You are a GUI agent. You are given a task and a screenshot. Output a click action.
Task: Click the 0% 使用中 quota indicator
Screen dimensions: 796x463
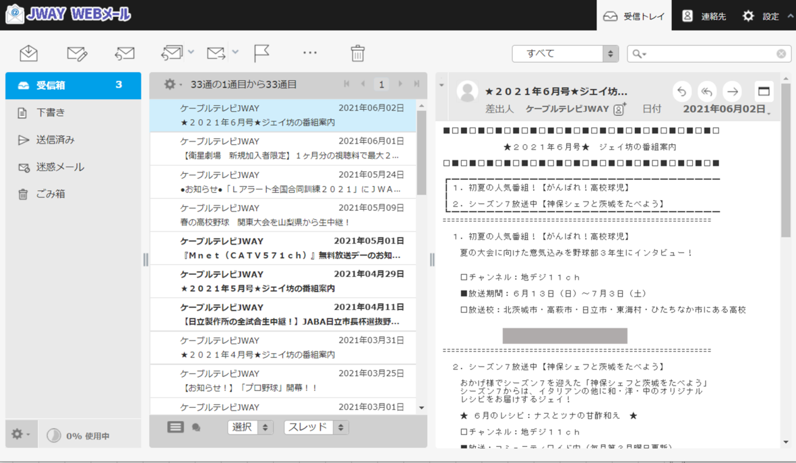pos(78,435)
